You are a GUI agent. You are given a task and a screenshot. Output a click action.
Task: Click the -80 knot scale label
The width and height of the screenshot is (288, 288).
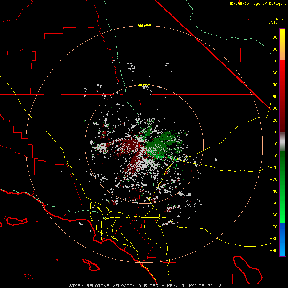point(274,239)
